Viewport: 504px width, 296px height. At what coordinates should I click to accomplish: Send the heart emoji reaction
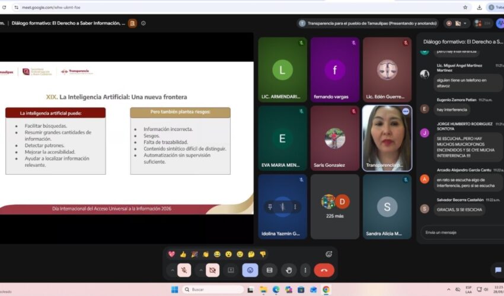tap(171, 255)
